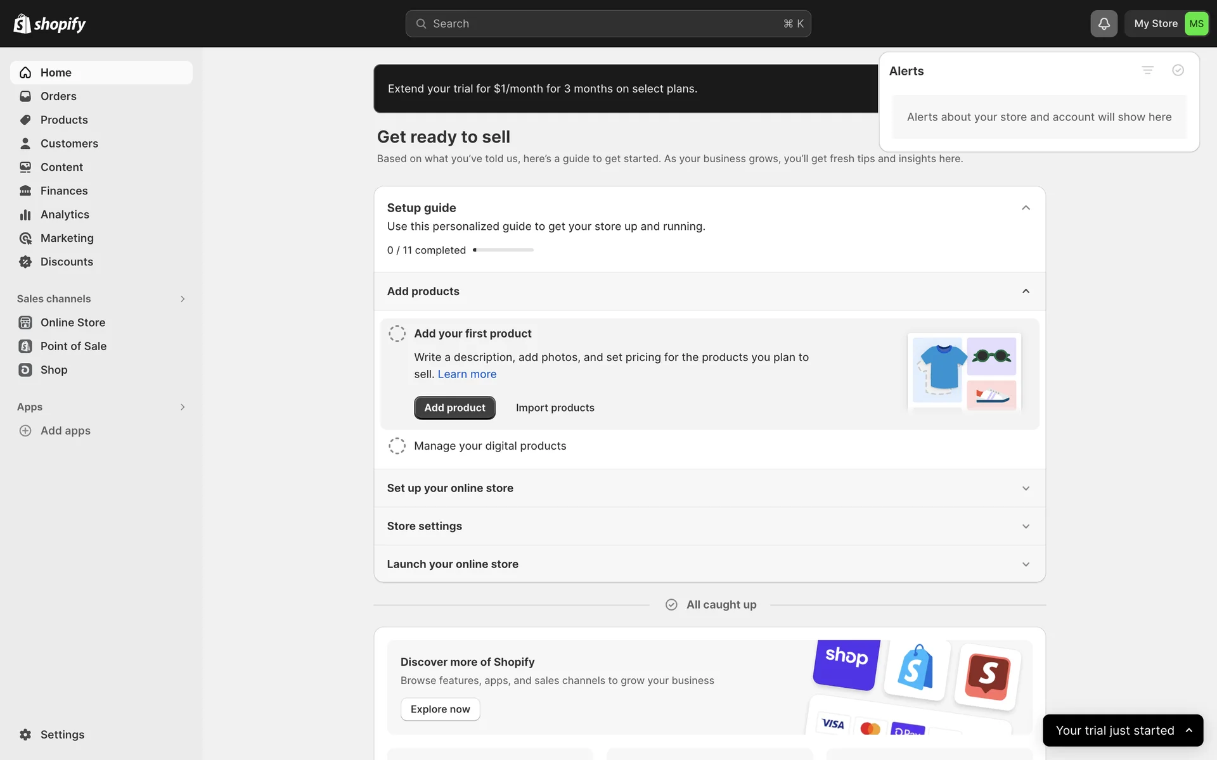Viewport: 1217px width, 760px height.
Task: Go to Customers in the sidebar
Action: point(69,144)
